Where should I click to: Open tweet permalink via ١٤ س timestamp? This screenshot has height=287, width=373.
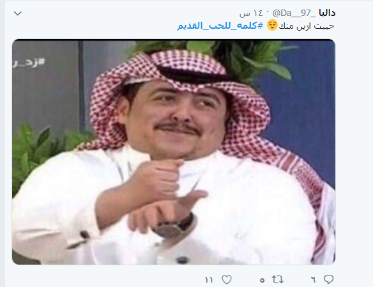click(x=251, y=13)
